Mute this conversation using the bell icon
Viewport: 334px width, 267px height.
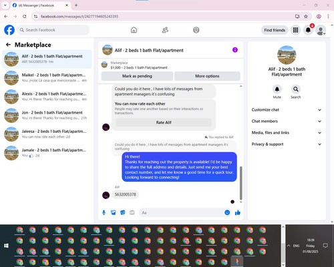[x=277, y=89]
